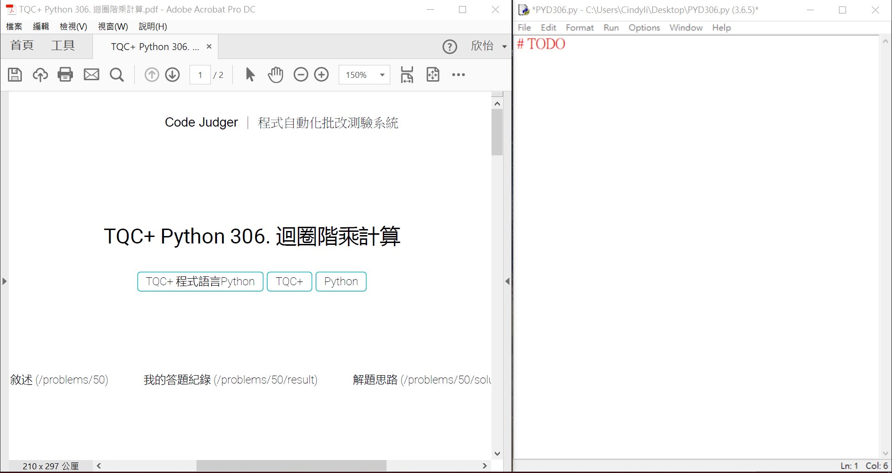Click the TQC+ tag button

[x=289, y=281]
